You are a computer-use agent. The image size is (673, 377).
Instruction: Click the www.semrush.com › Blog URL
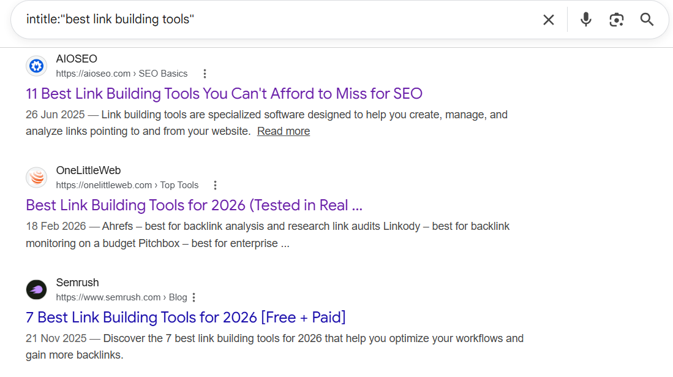[121, 297]
